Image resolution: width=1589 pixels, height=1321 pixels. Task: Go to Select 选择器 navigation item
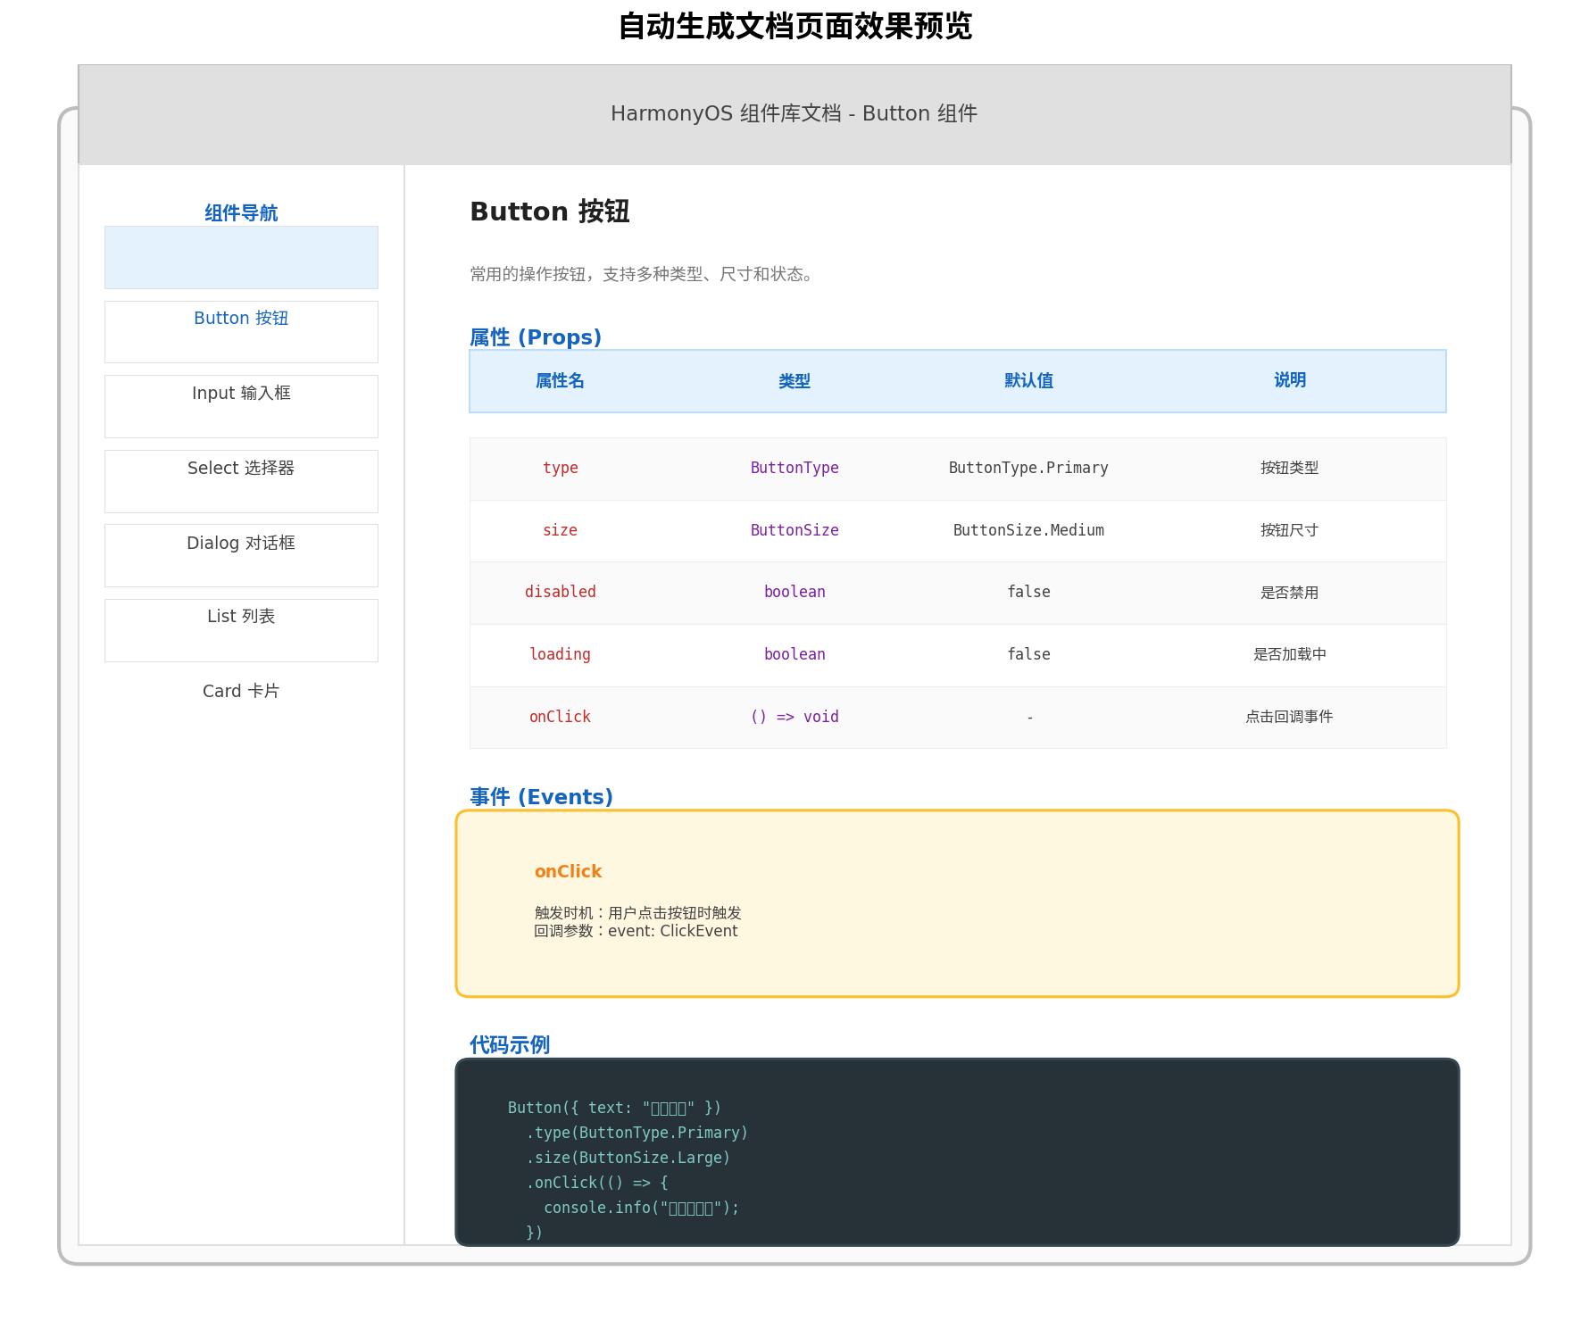[241, 469]
